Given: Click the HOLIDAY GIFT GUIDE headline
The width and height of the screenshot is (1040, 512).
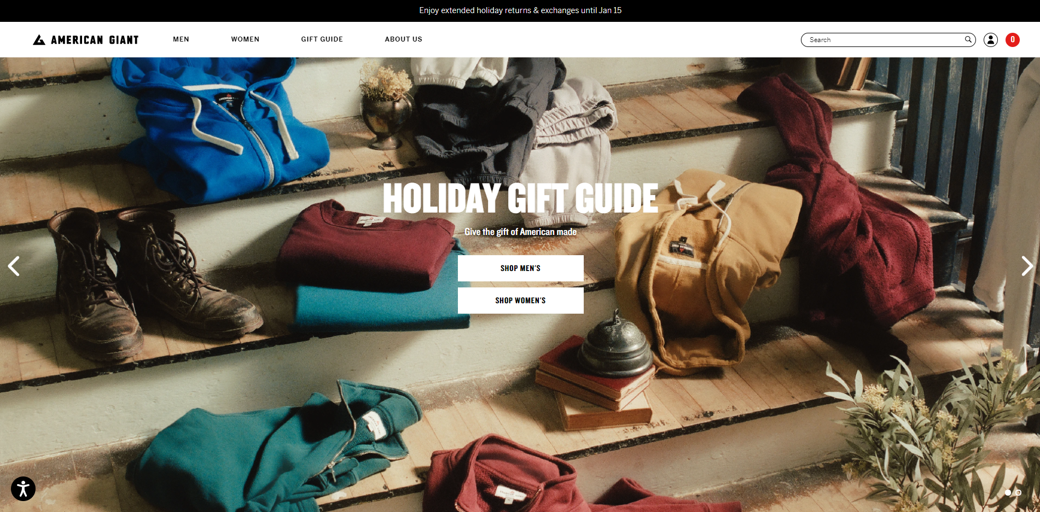Looking at the screenshot, I should [520, 198].
